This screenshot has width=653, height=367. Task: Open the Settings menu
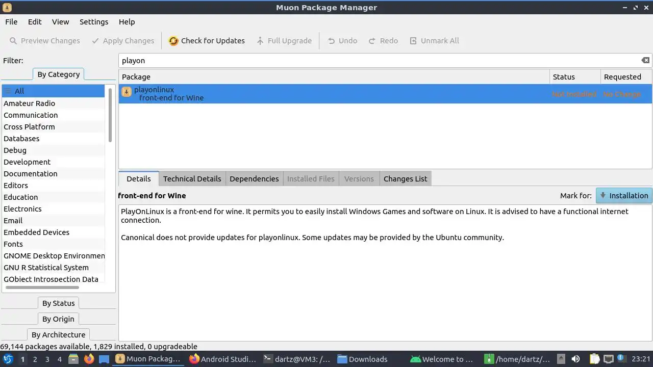coord(94,22)
